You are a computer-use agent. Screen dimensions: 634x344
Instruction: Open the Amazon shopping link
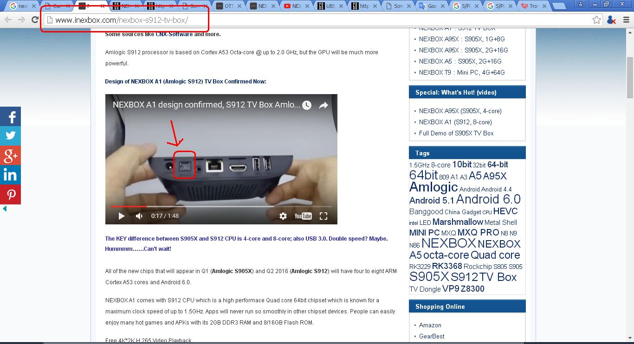tap(430, 325)
